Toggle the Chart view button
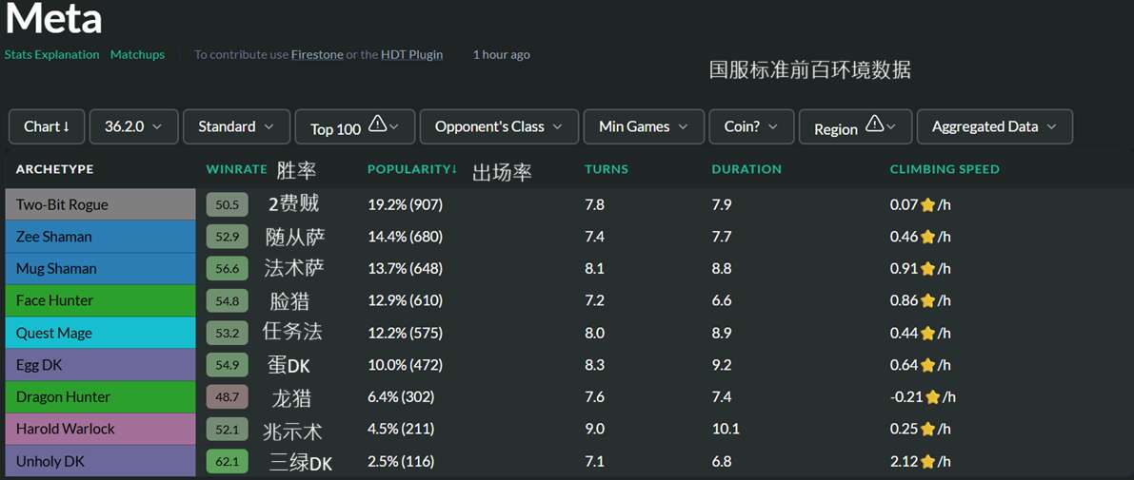1134x480 pixels. (47, 126)
